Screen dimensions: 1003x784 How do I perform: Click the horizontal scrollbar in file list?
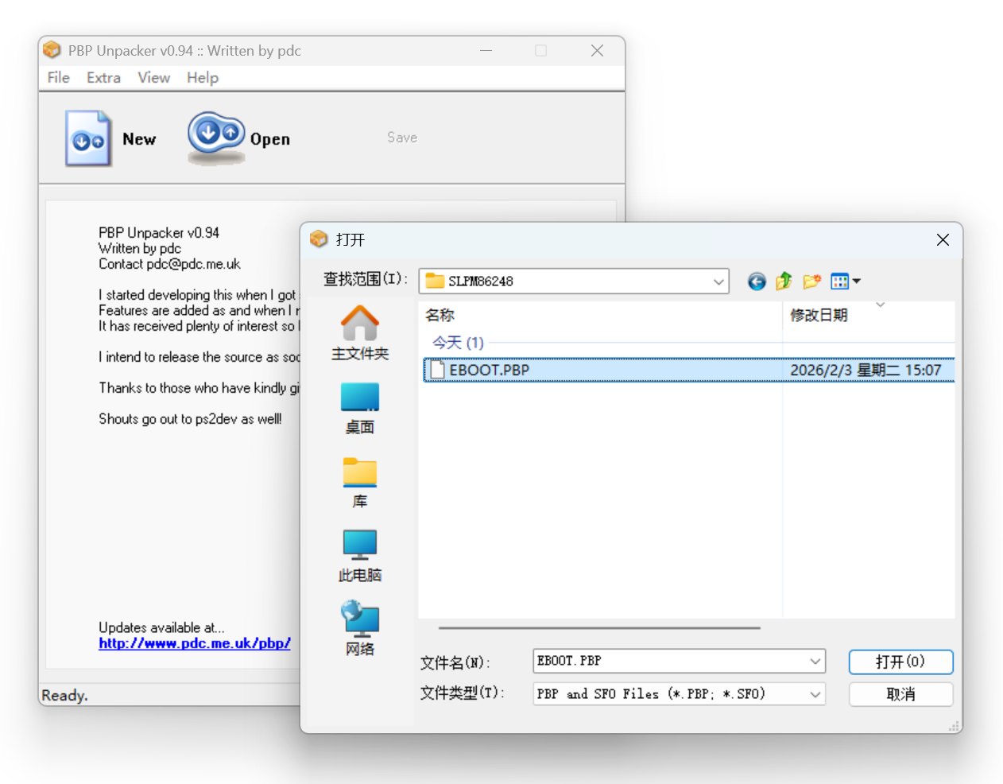coord(599,628)
